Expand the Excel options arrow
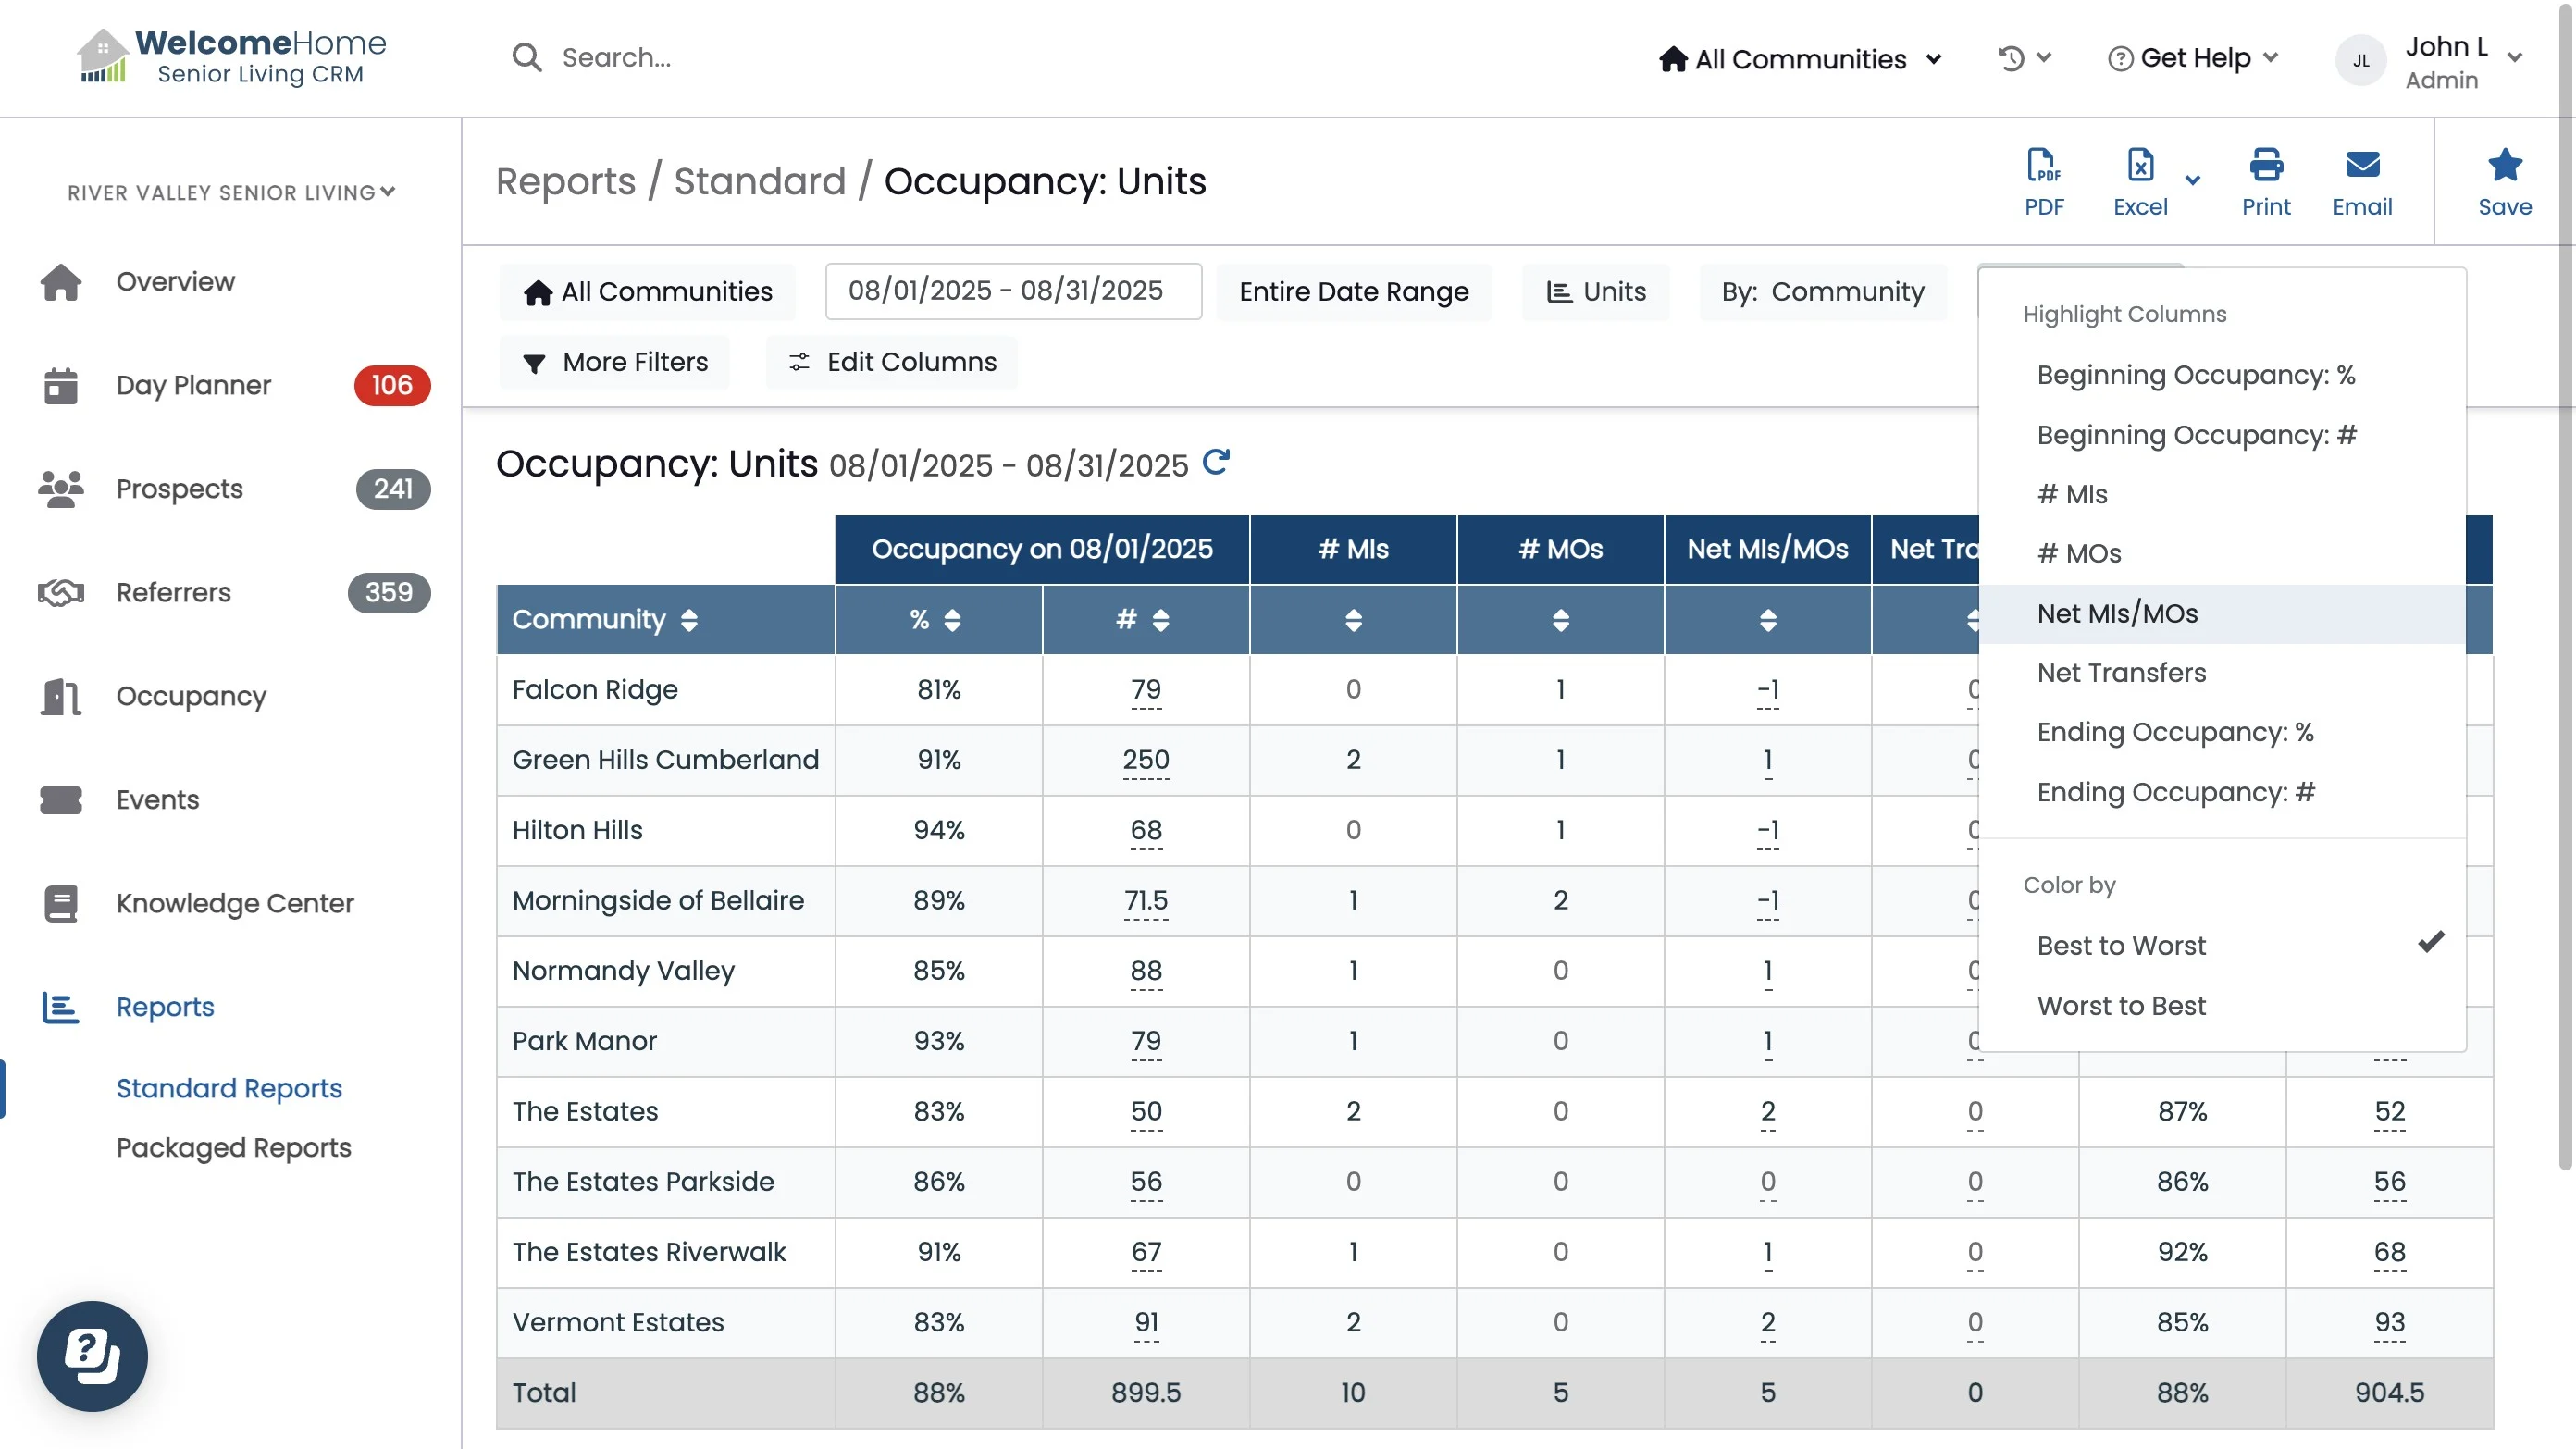2576x1449 pixels. (x=2192, y=181)
